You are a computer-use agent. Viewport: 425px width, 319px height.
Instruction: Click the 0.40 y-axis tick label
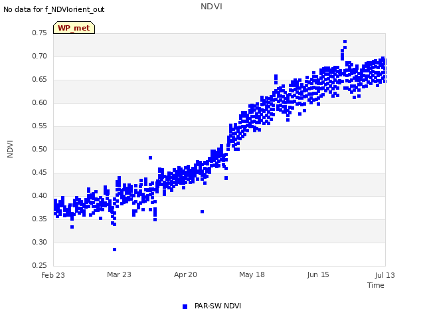pyautogui.click(x=40, y=195)
